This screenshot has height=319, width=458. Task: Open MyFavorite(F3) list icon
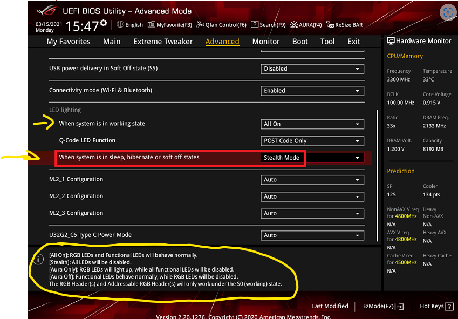coord(151,24)
